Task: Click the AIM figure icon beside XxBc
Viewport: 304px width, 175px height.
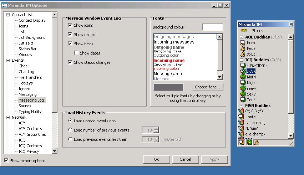Action: (x=243, y=54)
